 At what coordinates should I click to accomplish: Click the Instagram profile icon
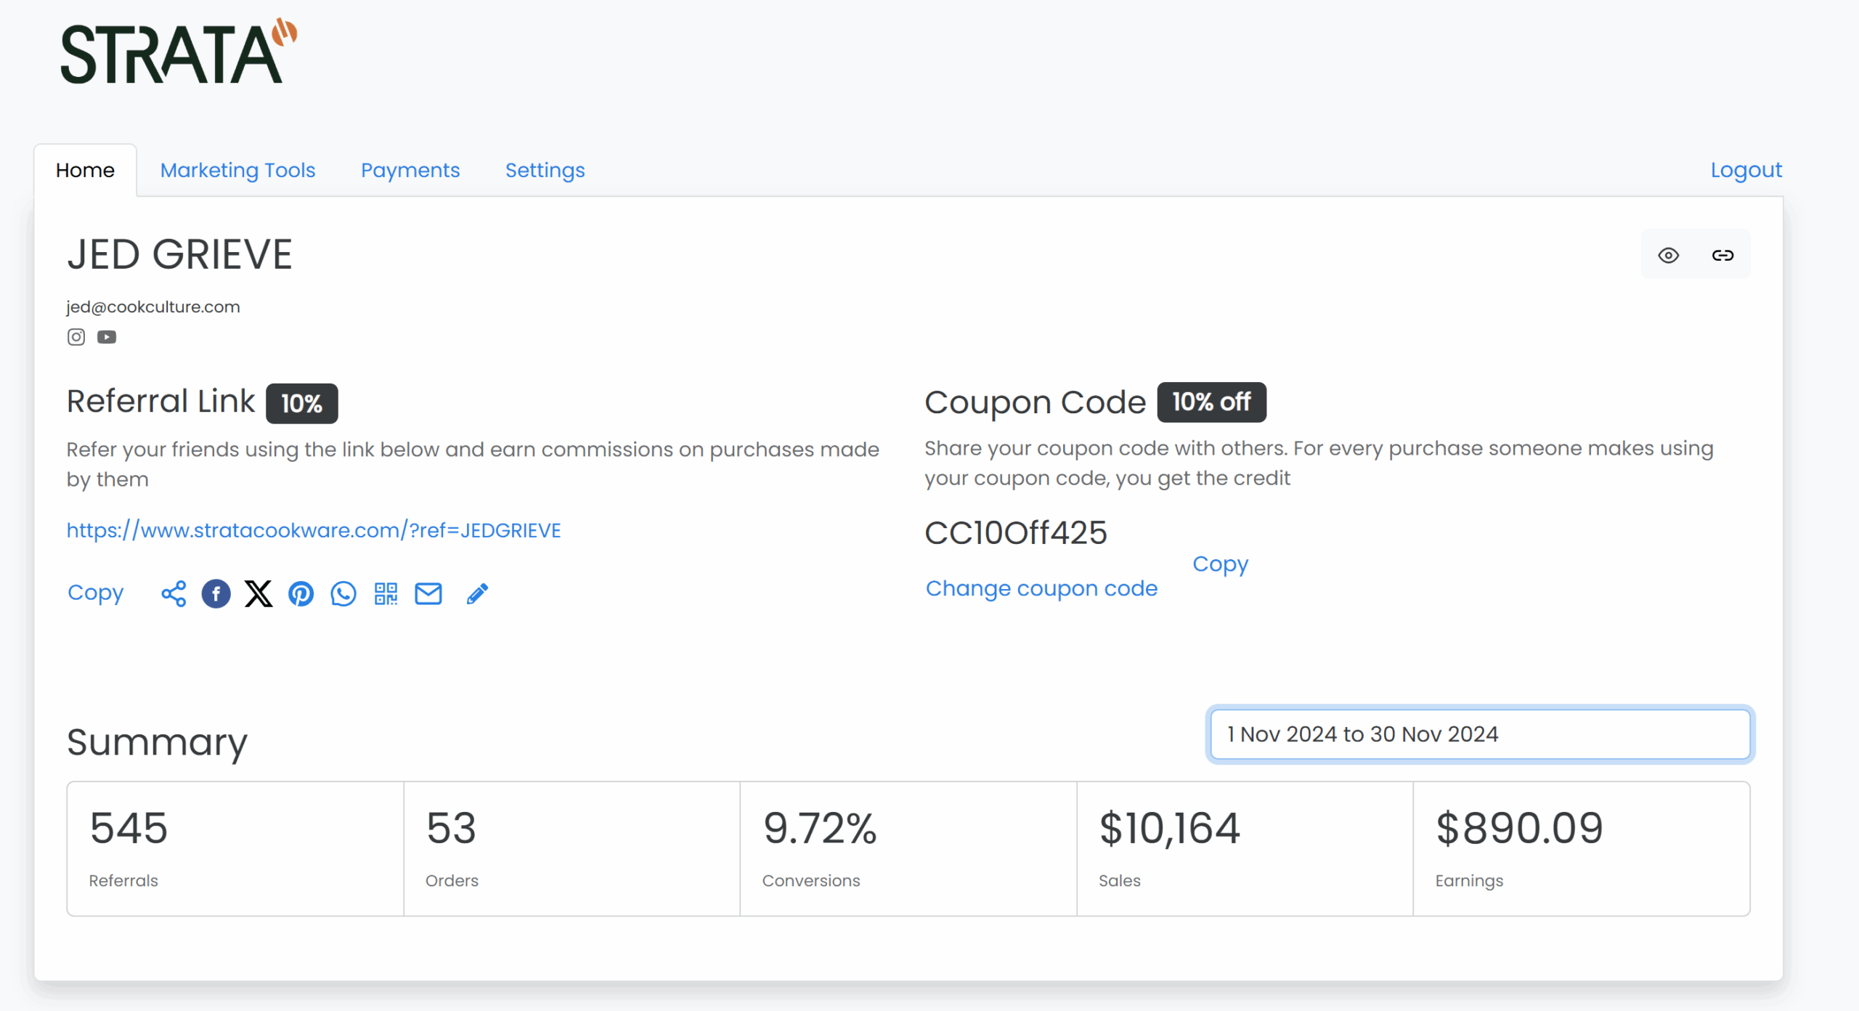click(76, 337)
